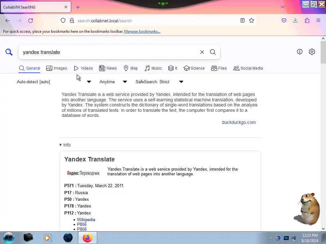Screen dimensions: 326x244
Task: Show hidden system tray icons arrow
Action: tap(271, 238)
